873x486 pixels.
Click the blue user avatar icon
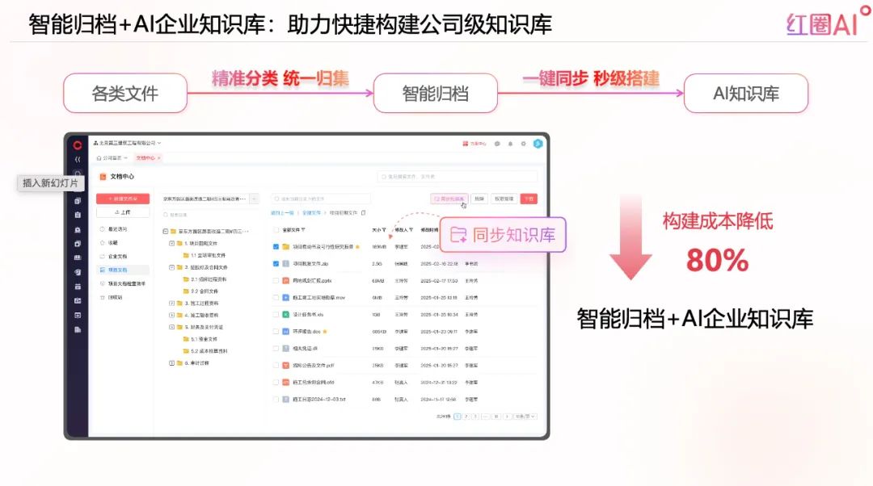[538, 144]
